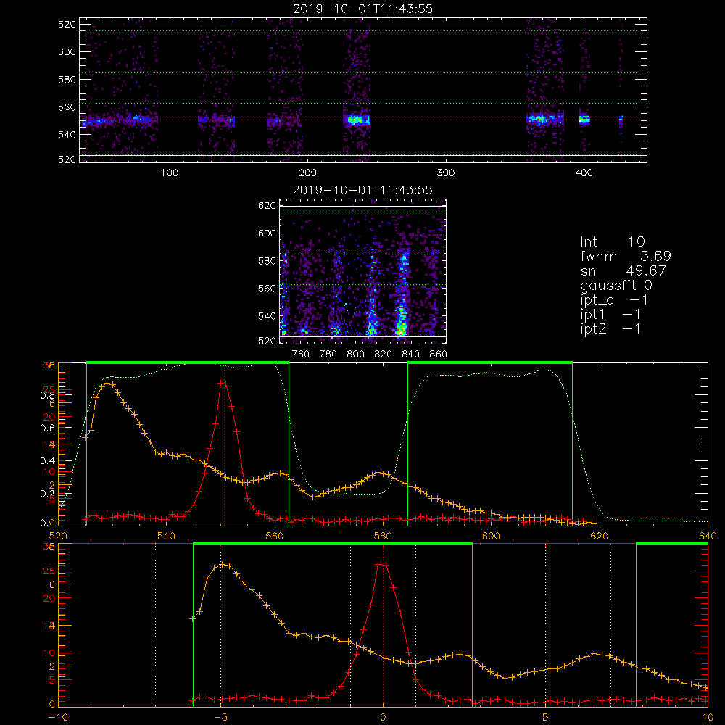Image resolution: width=725 pixels, height=725 pixels.
Task: Select the 'ipt2 -1' readout line
Action: [x=610, y=328]
